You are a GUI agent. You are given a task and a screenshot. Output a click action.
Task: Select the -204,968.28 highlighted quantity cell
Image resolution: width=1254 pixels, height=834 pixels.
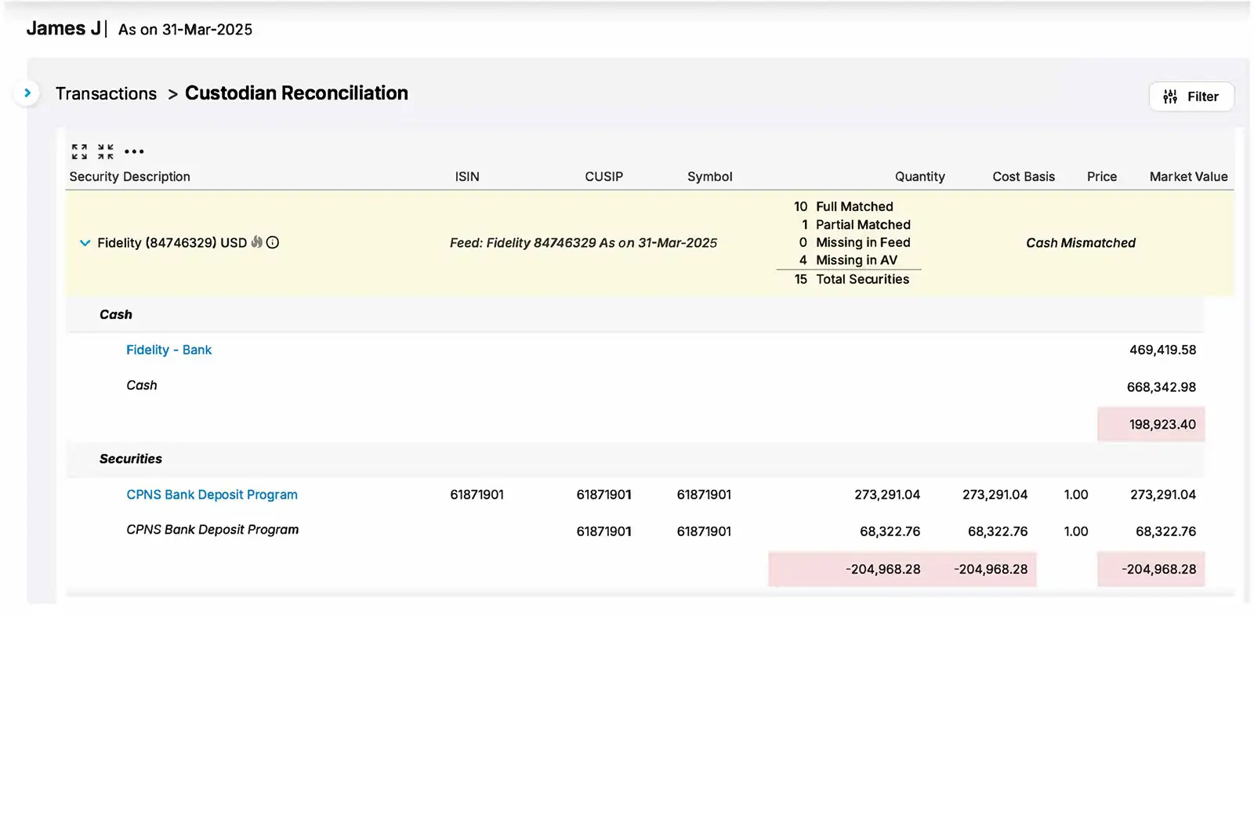tap(883, 569)
